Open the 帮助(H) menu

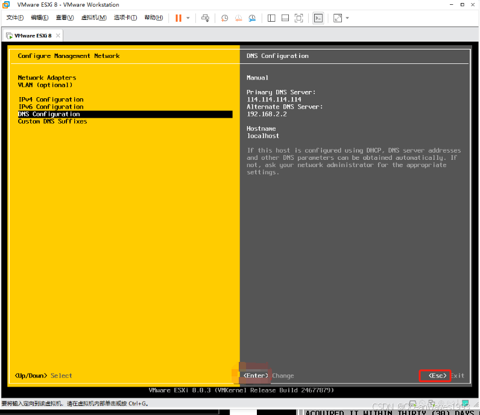click(153, 17)
